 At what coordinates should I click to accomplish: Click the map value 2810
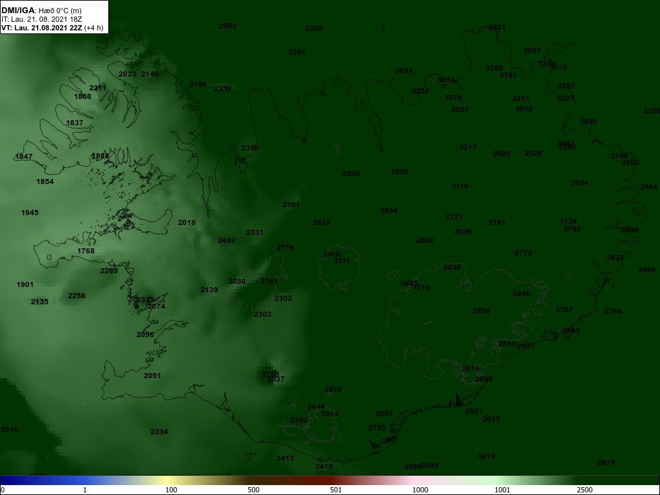(333, 390)
